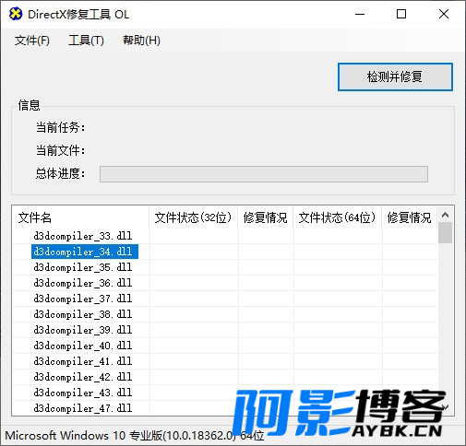Click the 文件状态(64位) column header
The image size is (466, 446).
click(x=337, y=217)
